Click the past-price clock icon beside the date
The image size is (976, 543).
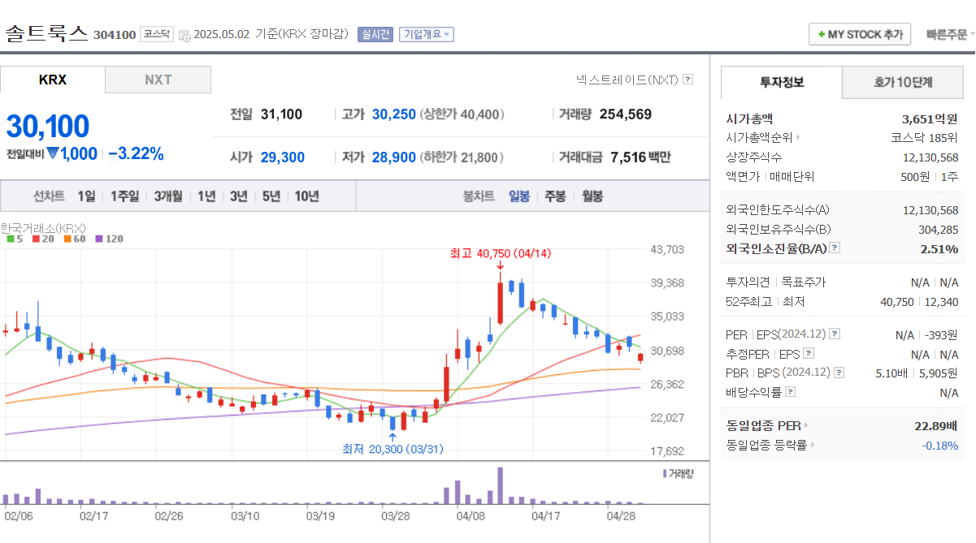tap(184, 34)
